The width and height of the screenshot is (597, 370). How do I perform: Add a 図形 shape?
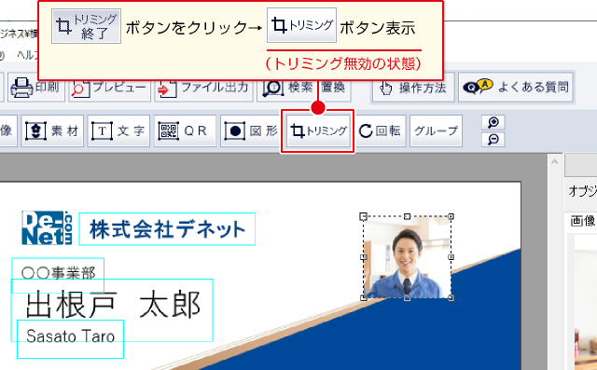[251, 130]
